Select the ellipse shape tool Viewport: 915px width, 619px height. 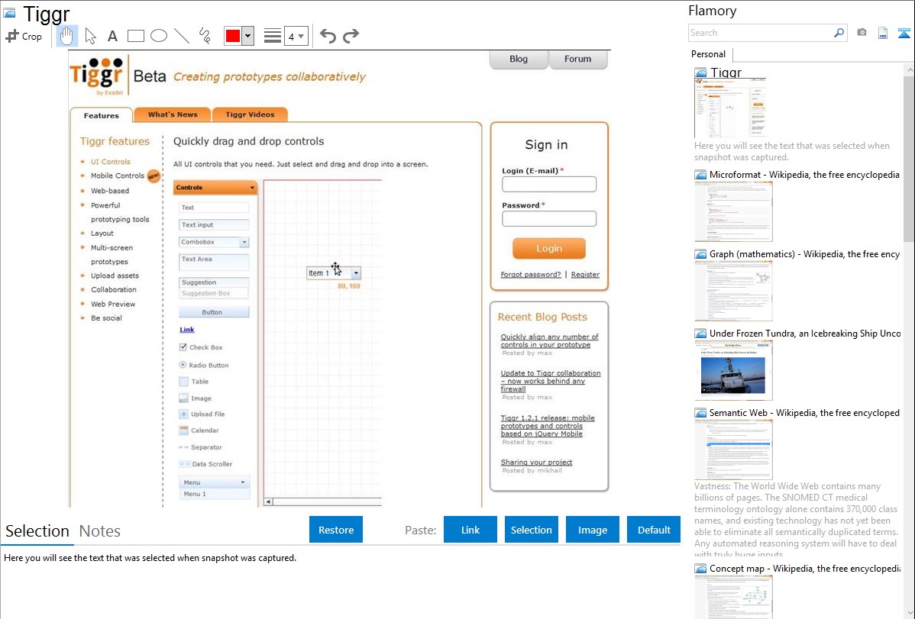point(159,36)
